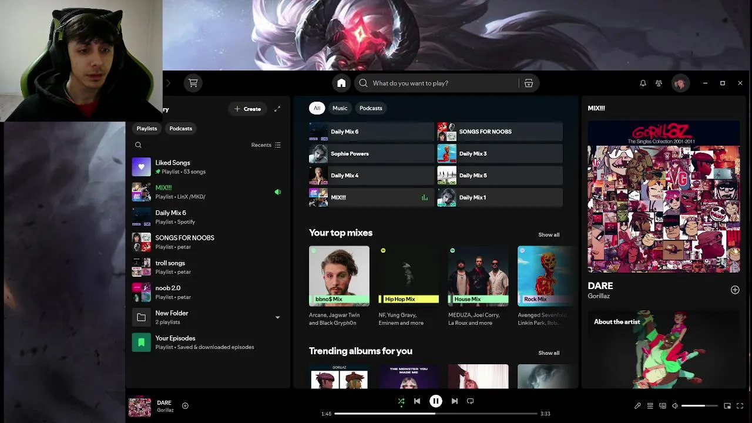Open the Sophie Powers shortcut tile
Screen dimensions: 752x423
[x=371, y=153]
